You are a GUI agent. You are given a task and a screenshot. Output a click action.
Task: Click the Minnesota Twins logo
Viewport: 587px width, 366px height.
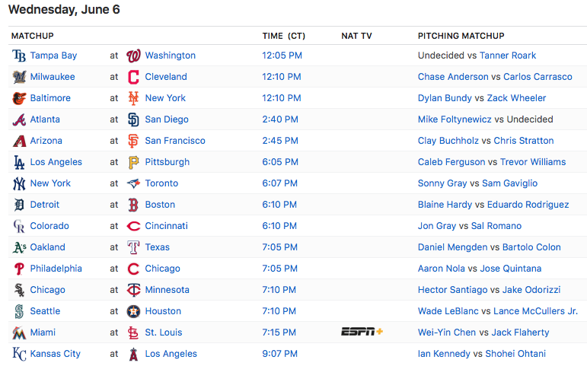(134, 290)
